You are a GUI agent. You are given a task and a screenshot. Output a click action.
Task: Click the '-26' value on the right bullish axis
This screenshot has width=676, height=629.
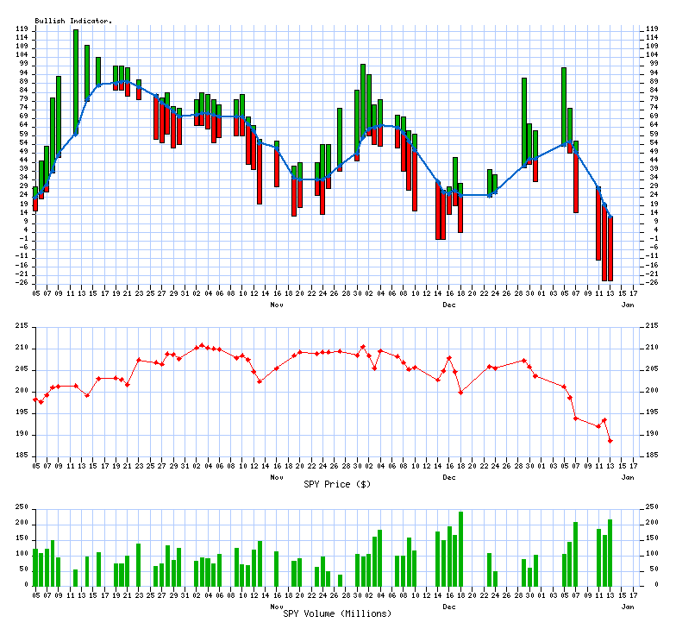point(651,282)
